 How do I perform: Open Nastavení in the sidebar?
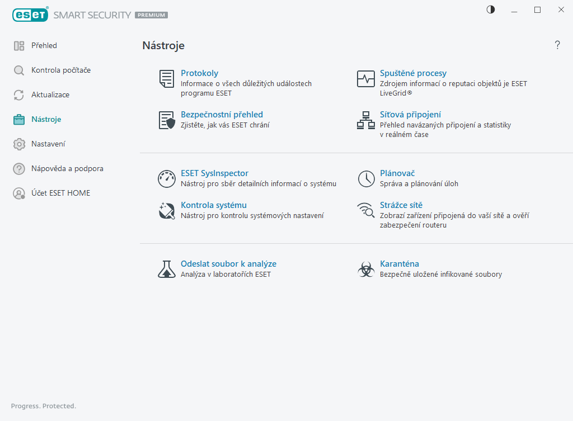point(48,144)
